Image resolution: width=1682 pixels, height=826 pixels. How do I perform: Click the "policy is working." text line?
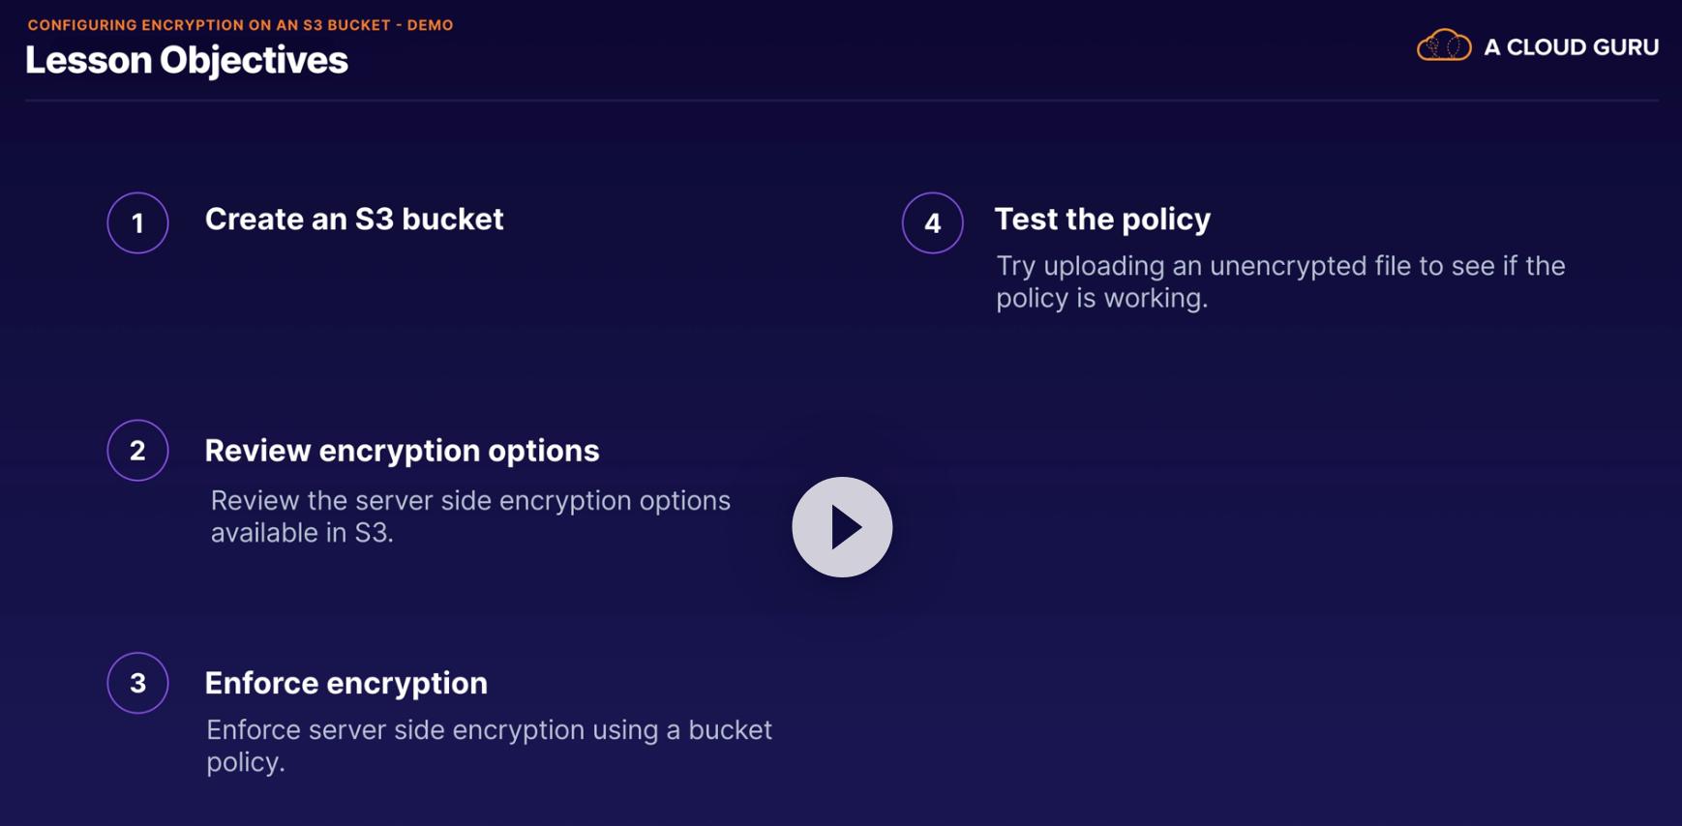[1102, 298]
